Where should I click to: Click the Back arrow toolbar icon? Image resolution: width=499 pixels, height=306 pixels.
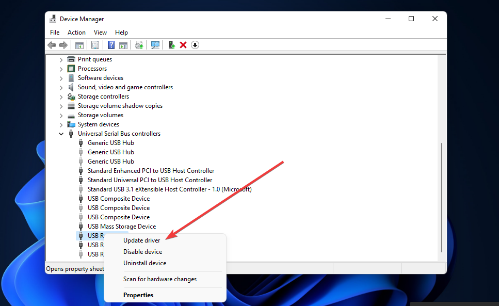52,45
